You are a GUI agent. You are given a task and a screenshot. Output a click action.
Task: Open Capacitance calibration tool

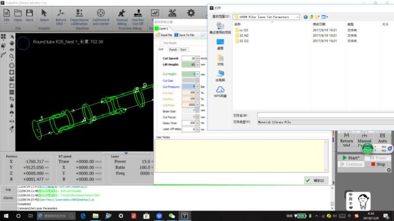coord(79,13)
